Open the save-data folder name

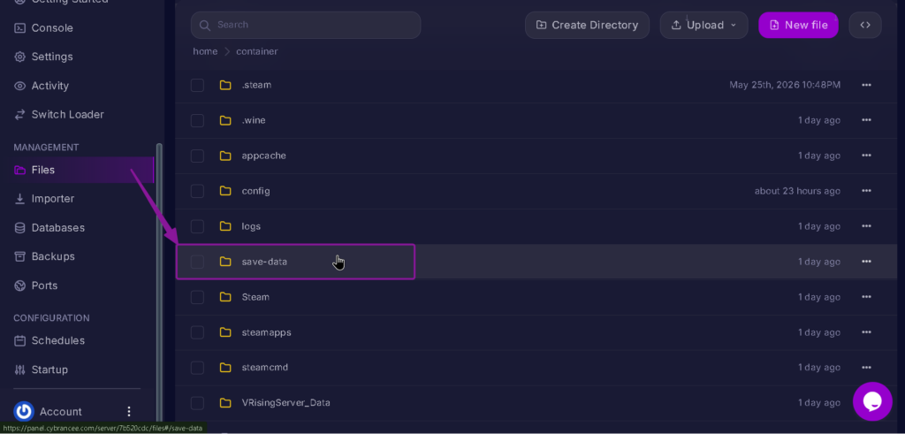(x=264, y=262)
